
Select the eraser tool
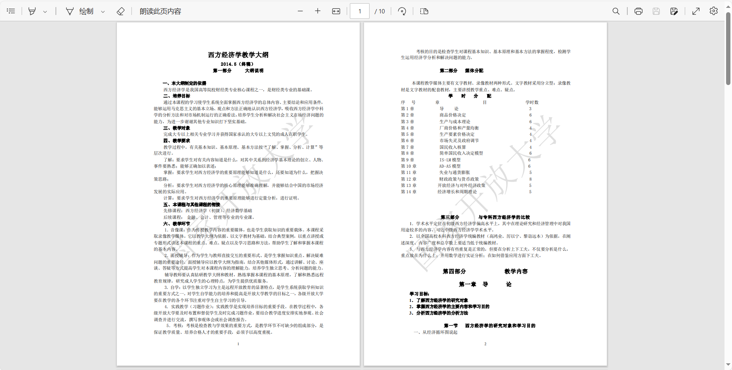click(121, 11)
